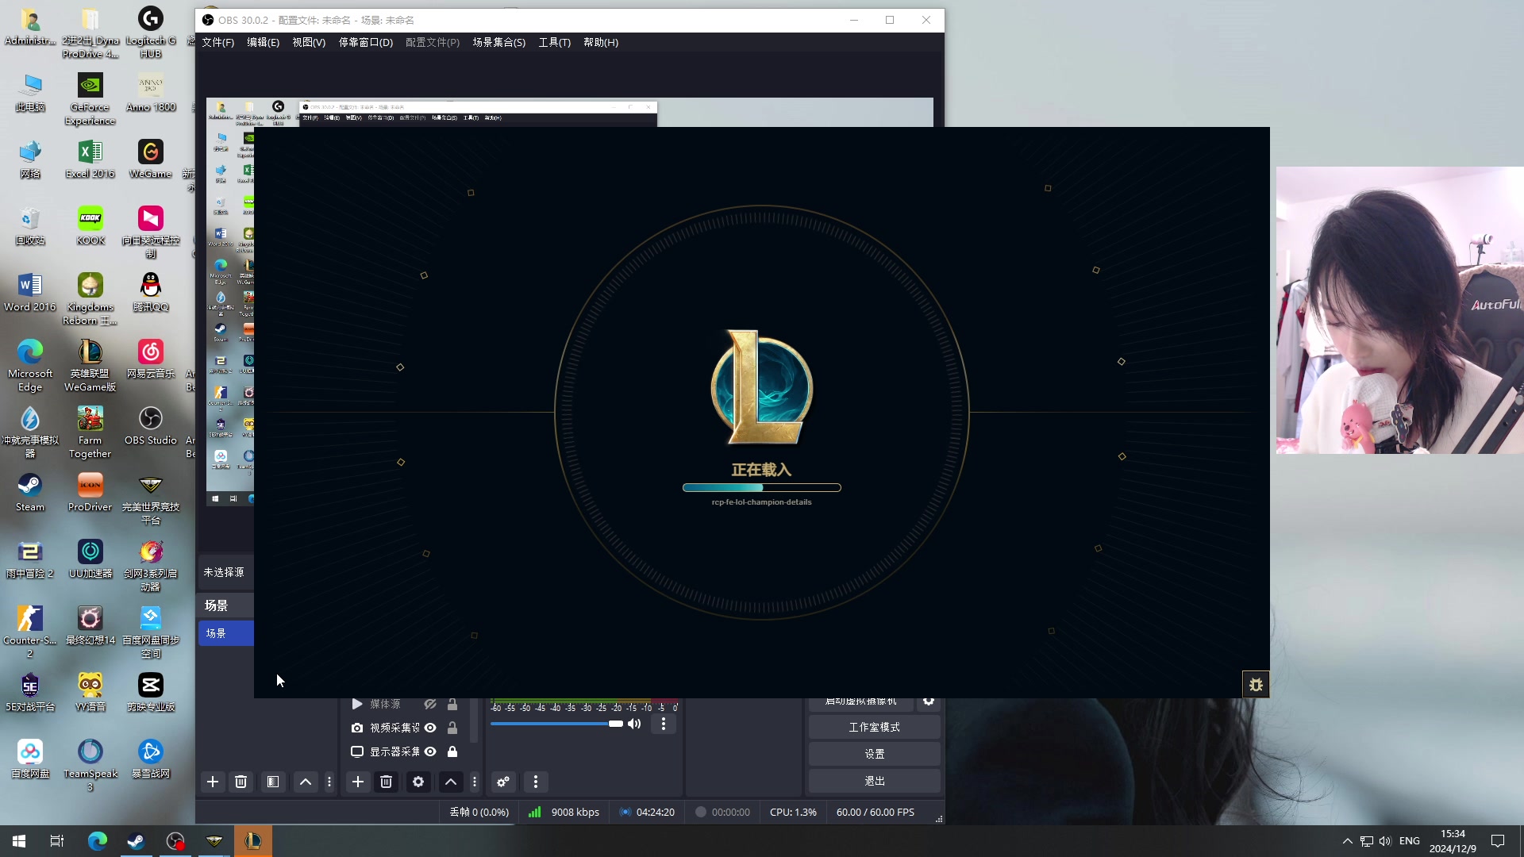Click the League loading progress bar
Image resolution: width=1524 pixels, height=857 pixels.
click(x=761, y=487)
